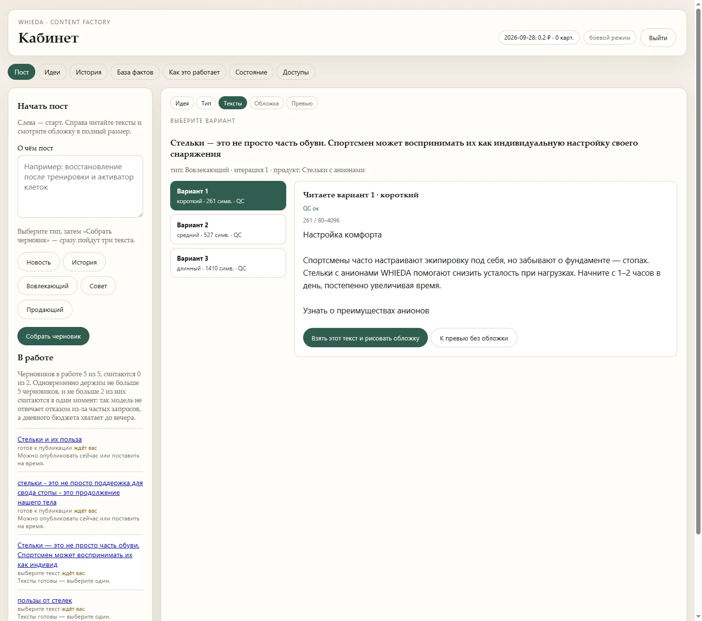Switch to the Идеи tab
The image size is (702, 621).
pyautogui.click(x=52, y=72)
